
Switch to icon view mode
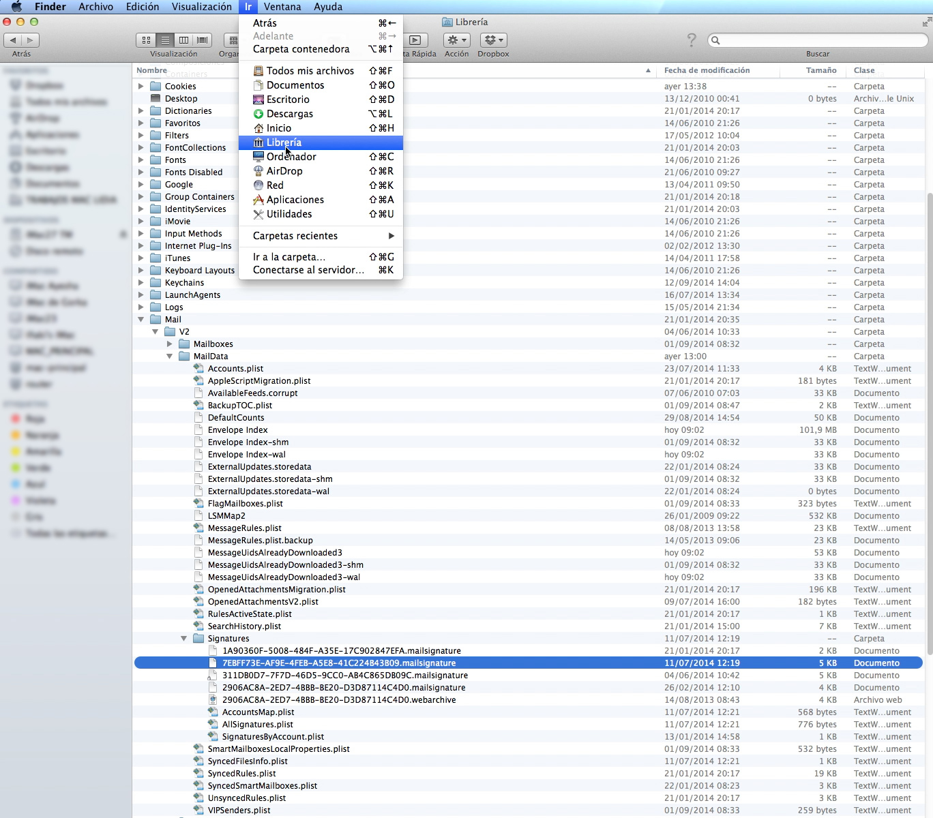pyautogui.click(x=146, y=40)
